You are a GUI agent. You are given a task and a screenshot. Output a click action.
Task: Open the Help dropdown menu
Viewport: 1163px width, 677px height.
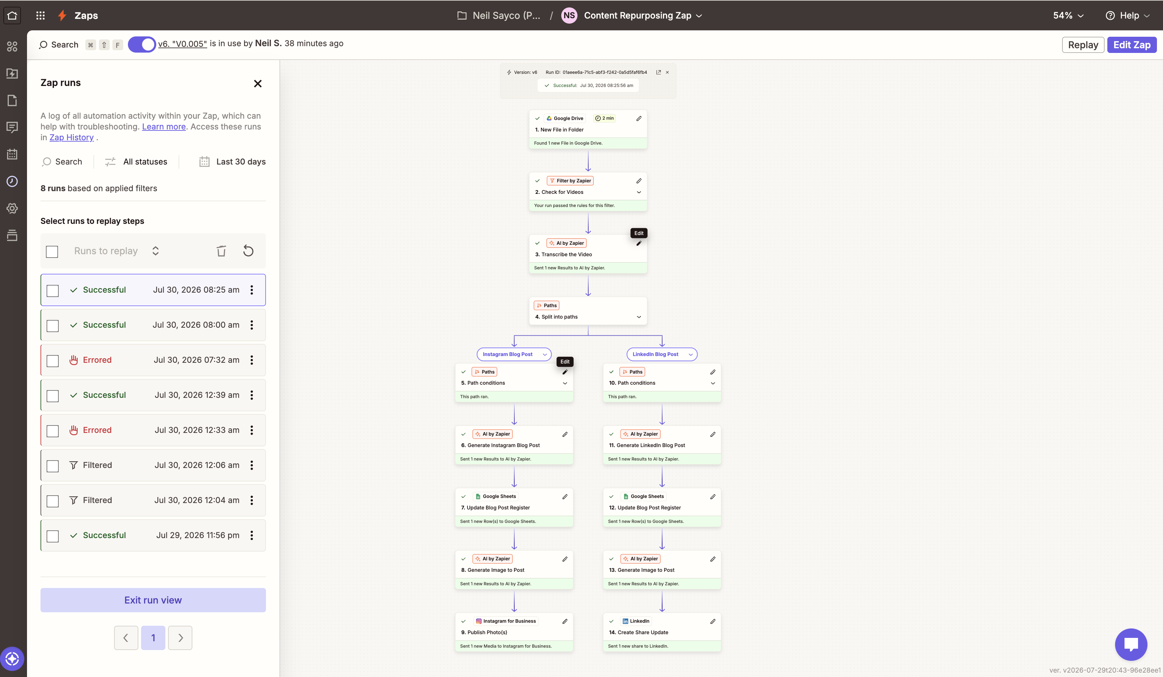pyautogui.click(x=1128, y=15)
